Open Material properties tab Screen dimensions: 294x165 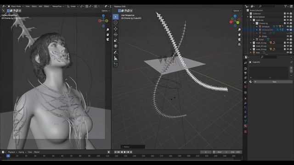pos(245,126)
